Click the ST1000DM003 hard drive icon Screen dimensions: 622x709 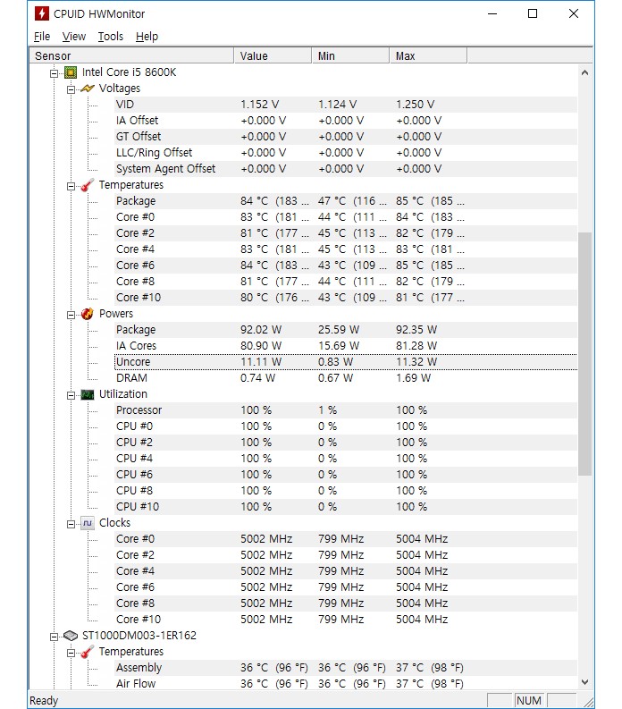click(71, 636)
